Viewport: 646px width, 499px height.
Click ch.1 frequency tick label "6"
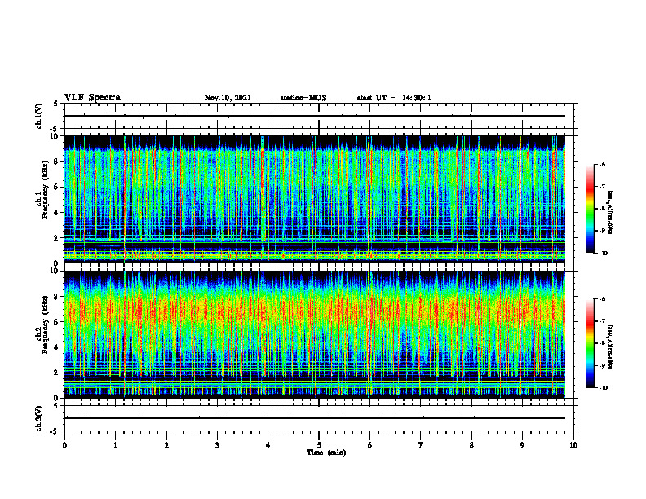(57, 188)
